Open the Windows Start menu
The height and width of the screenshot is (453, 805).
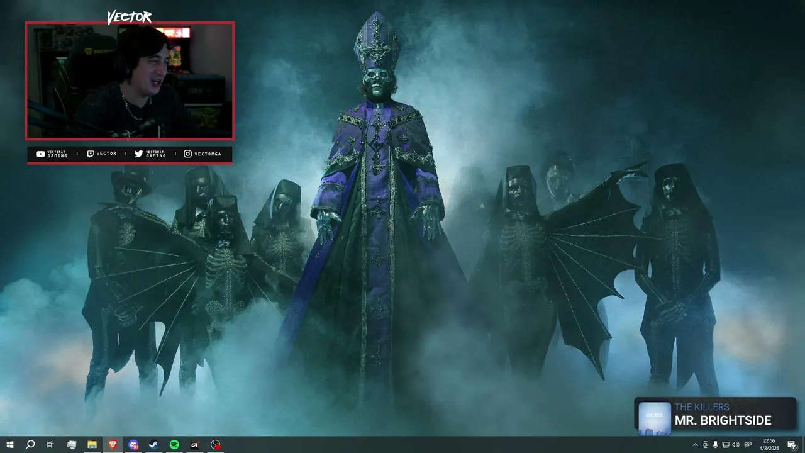(10, 445)
